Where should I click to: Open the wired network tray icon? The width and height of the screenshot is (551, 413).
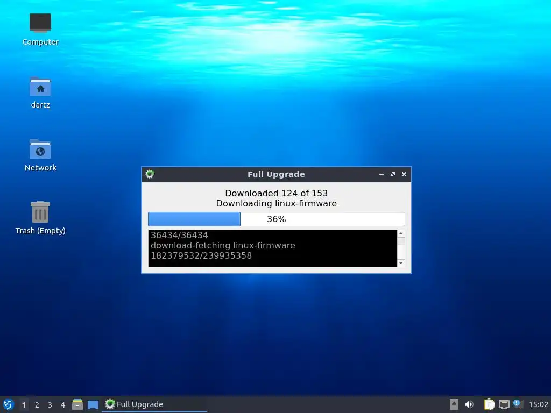(x=504, y=404)
